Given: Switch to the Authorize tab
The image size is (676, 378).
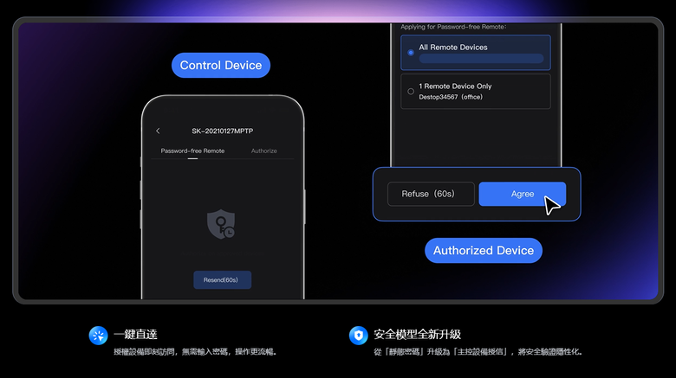Looking at the screenshot, I should click(x=263, y=151).
